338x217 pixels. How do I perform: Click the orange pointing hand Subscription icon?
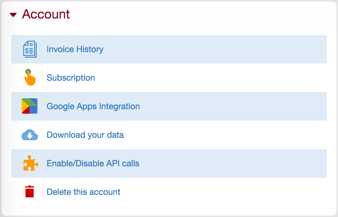pyautogui.click(x=30, y=77)
